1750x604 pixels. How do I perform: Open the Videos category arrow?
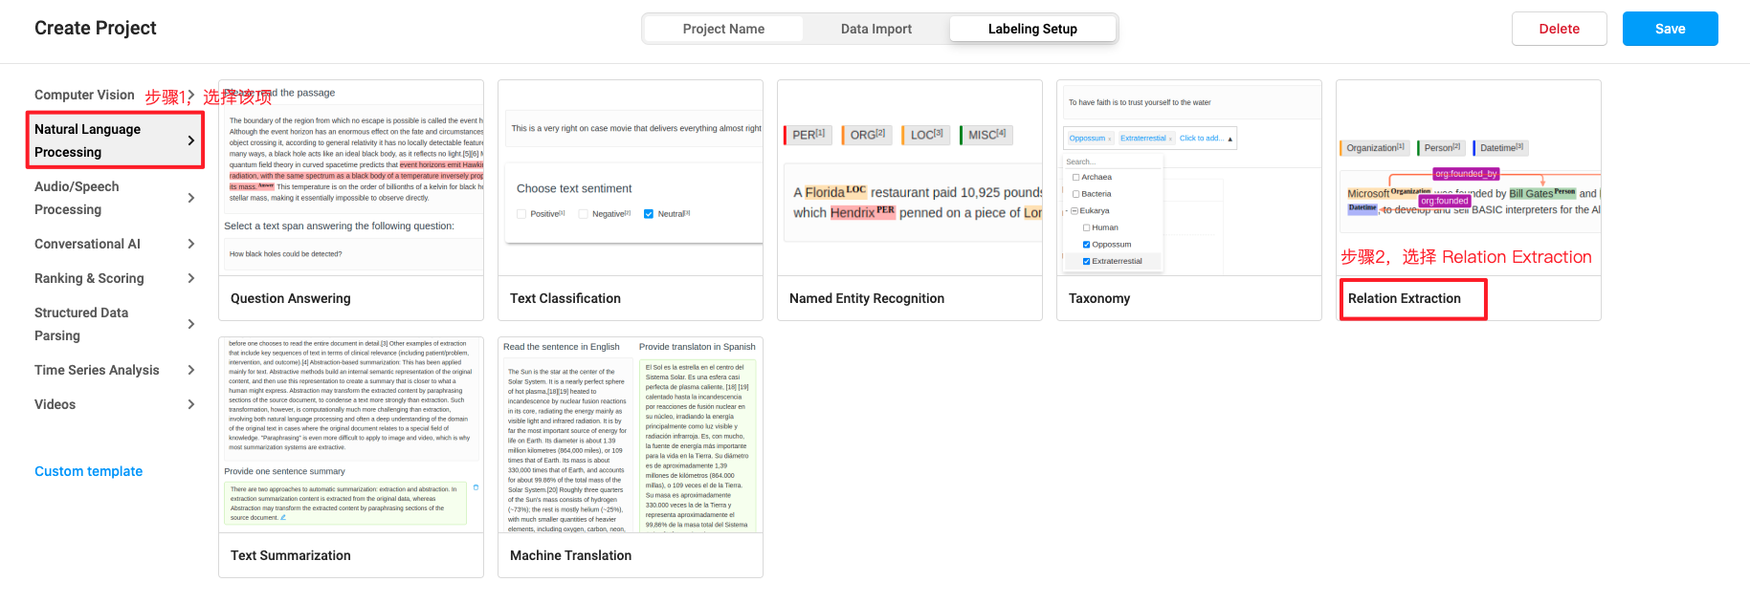(191, 404)
